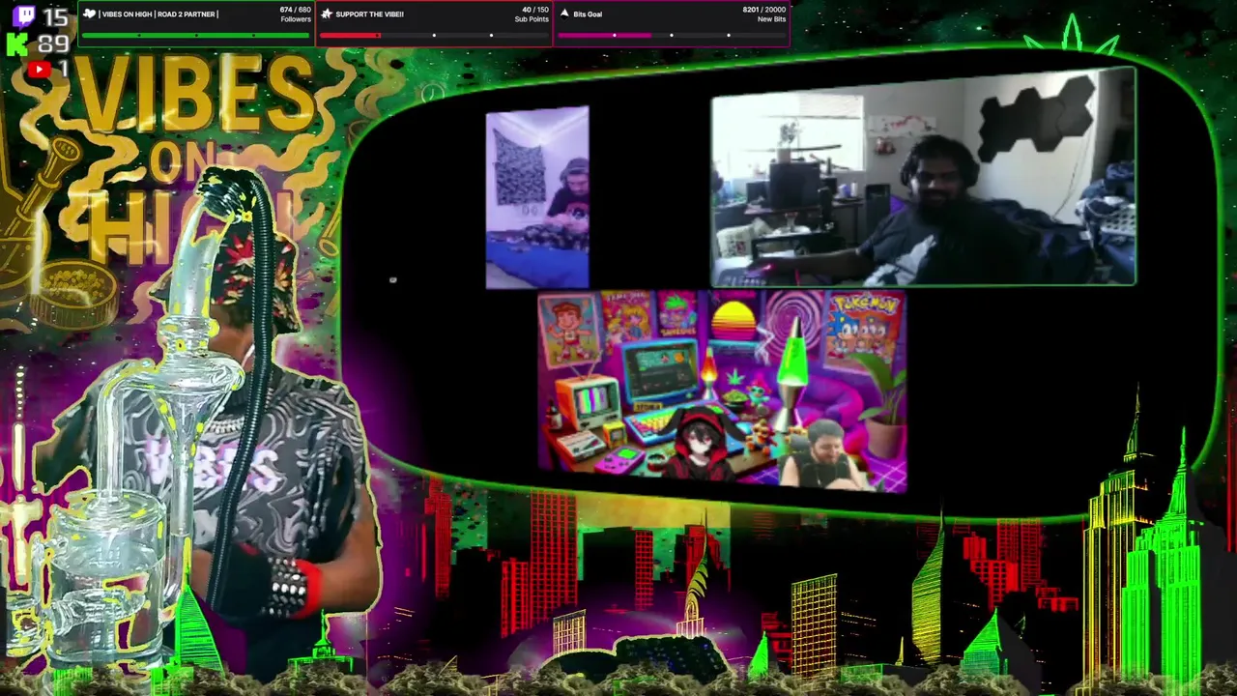Click the pink Bits Goal progress bar
The height and width of the screenshot is (696, 1237).
(x=672, y=36)
